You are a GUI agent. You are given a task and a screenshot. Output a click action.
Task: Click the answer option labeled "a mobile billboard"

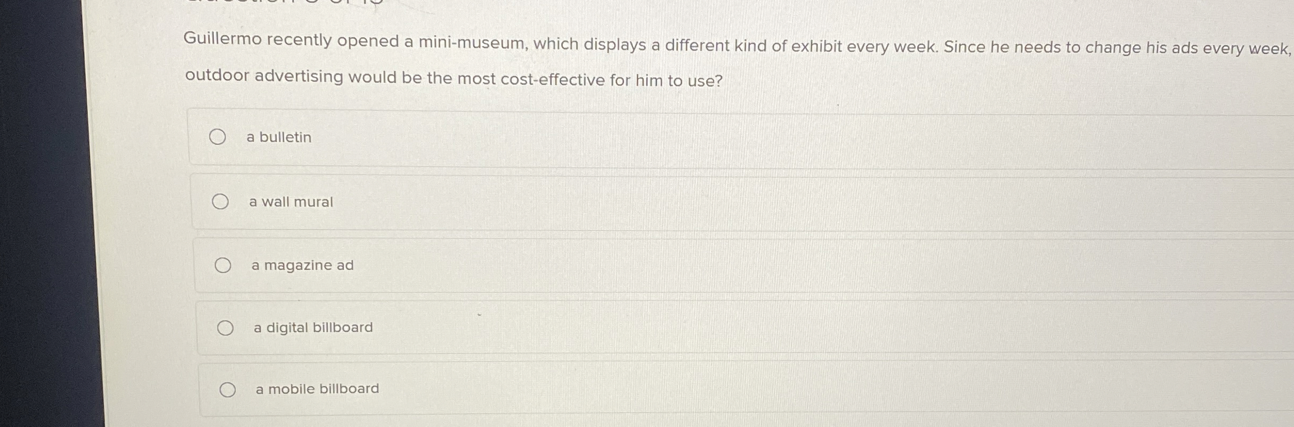pos(317,389)
